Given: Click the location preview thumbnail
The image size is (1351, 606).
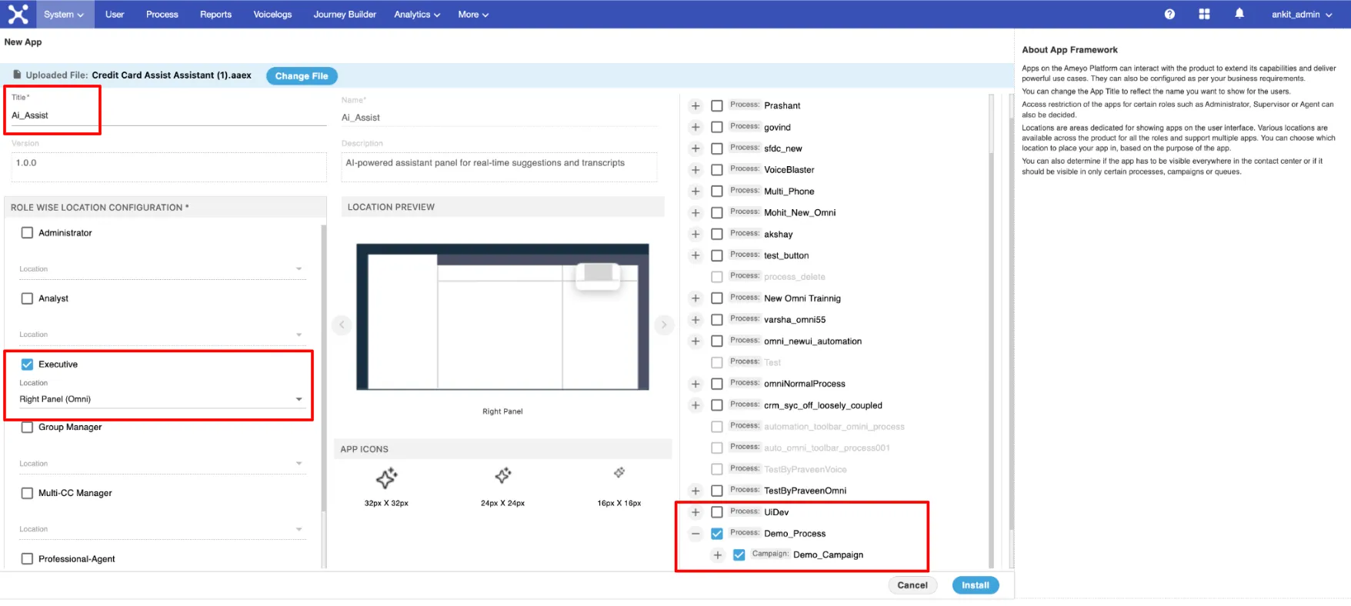Looking at the screenshot, I should point(502,317).
